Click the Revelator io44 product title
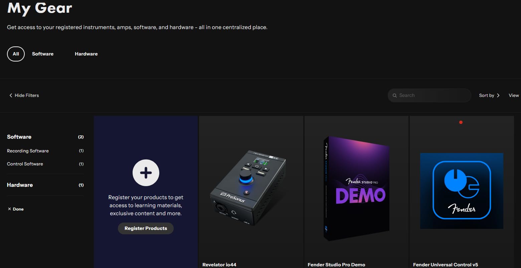The image size is (521, 268). click(x=219, y=265)
